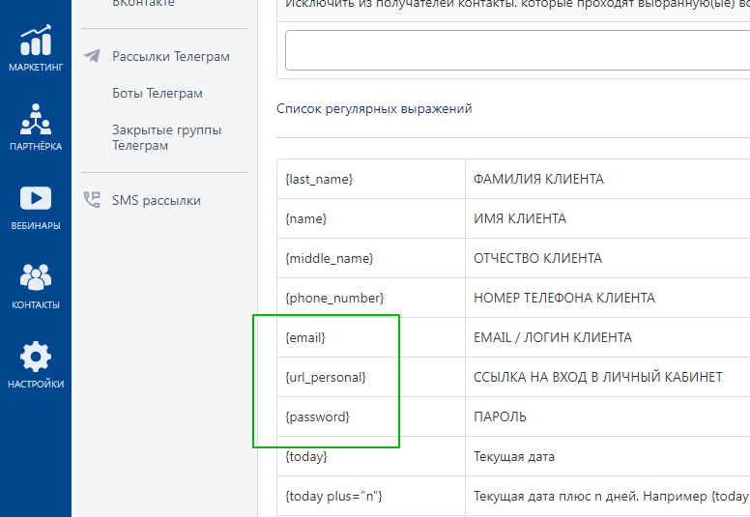Viewport: 750px width, 517px height.
Task: Click the {url_personal} variable
Action: (326, 377)
